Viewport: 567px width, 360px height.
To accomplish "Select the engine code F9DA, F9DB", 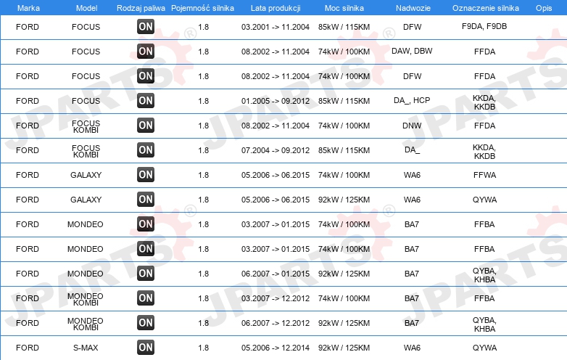I will [x=484, y=26].
